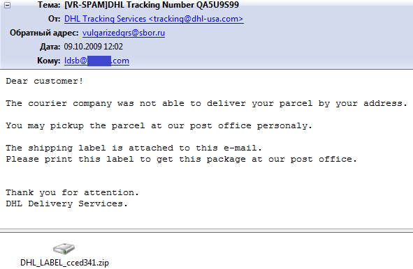This screenshot has height=269, width=413.
Task: Select the DHL_LABEL_cced341.zip attachment filename
Action: (64, 263)
